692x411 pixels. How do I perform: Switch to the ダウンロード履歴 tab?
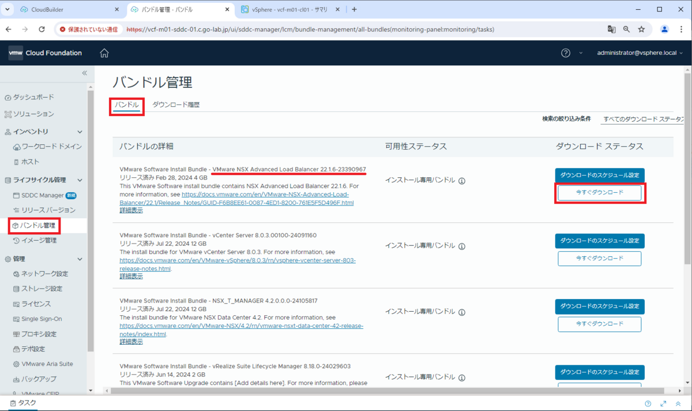pos(176,105)
